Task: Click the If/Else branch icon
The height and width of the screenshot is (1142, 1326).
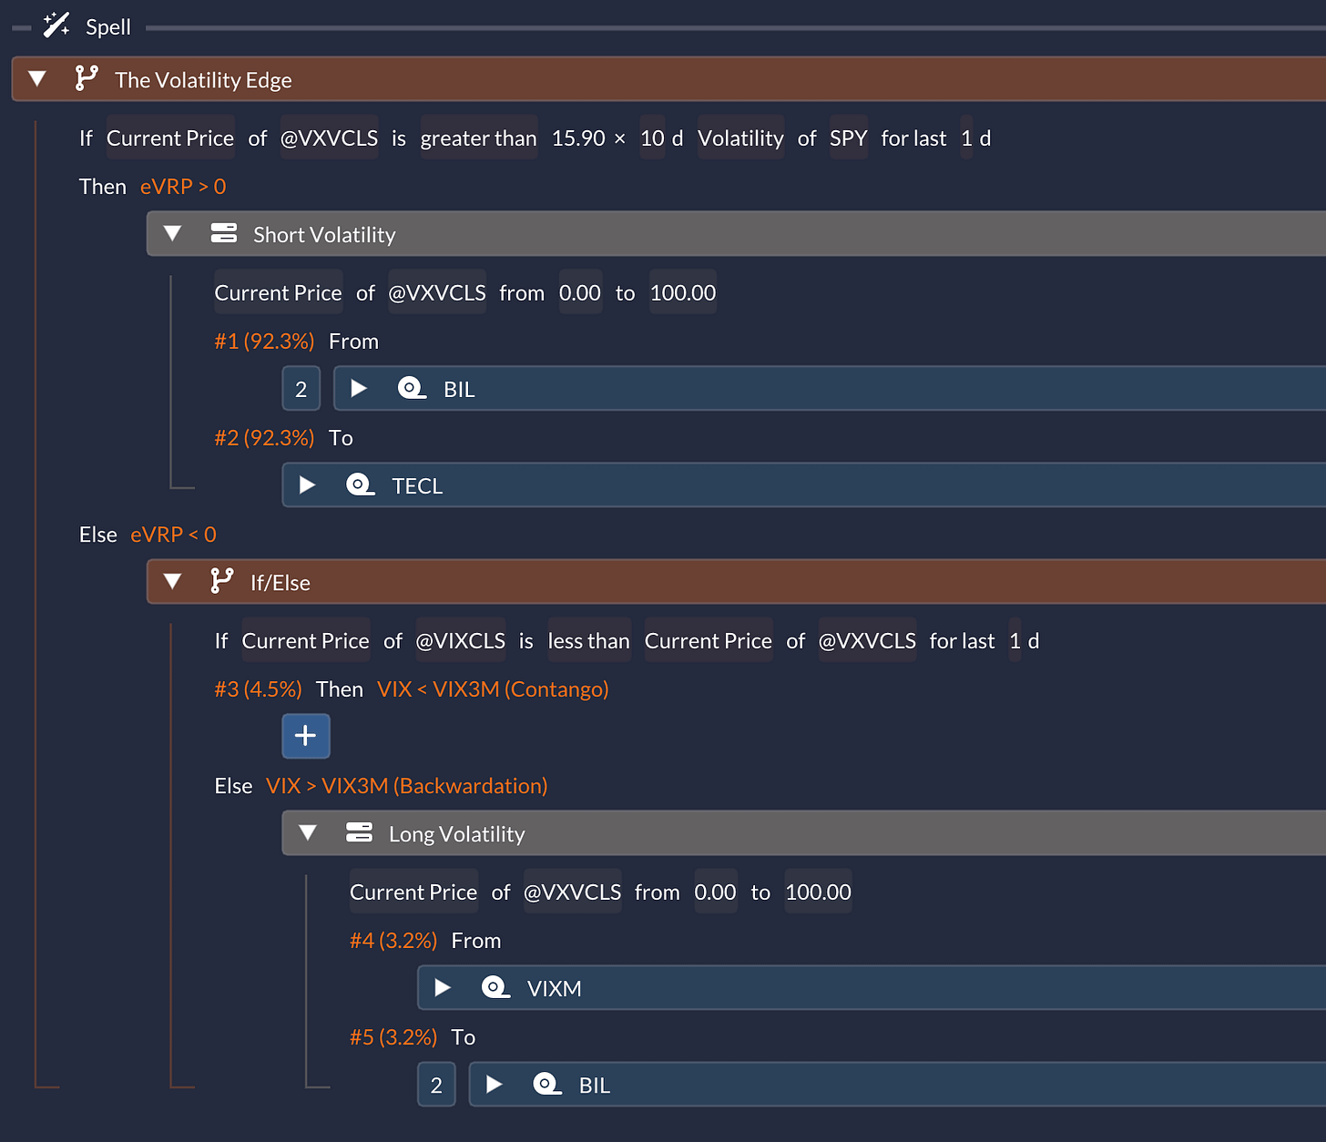Action: click(221, 581)
